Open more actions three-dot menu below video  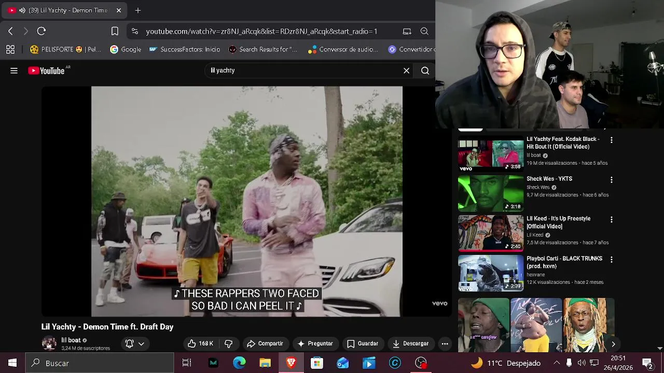click(445, 343)
